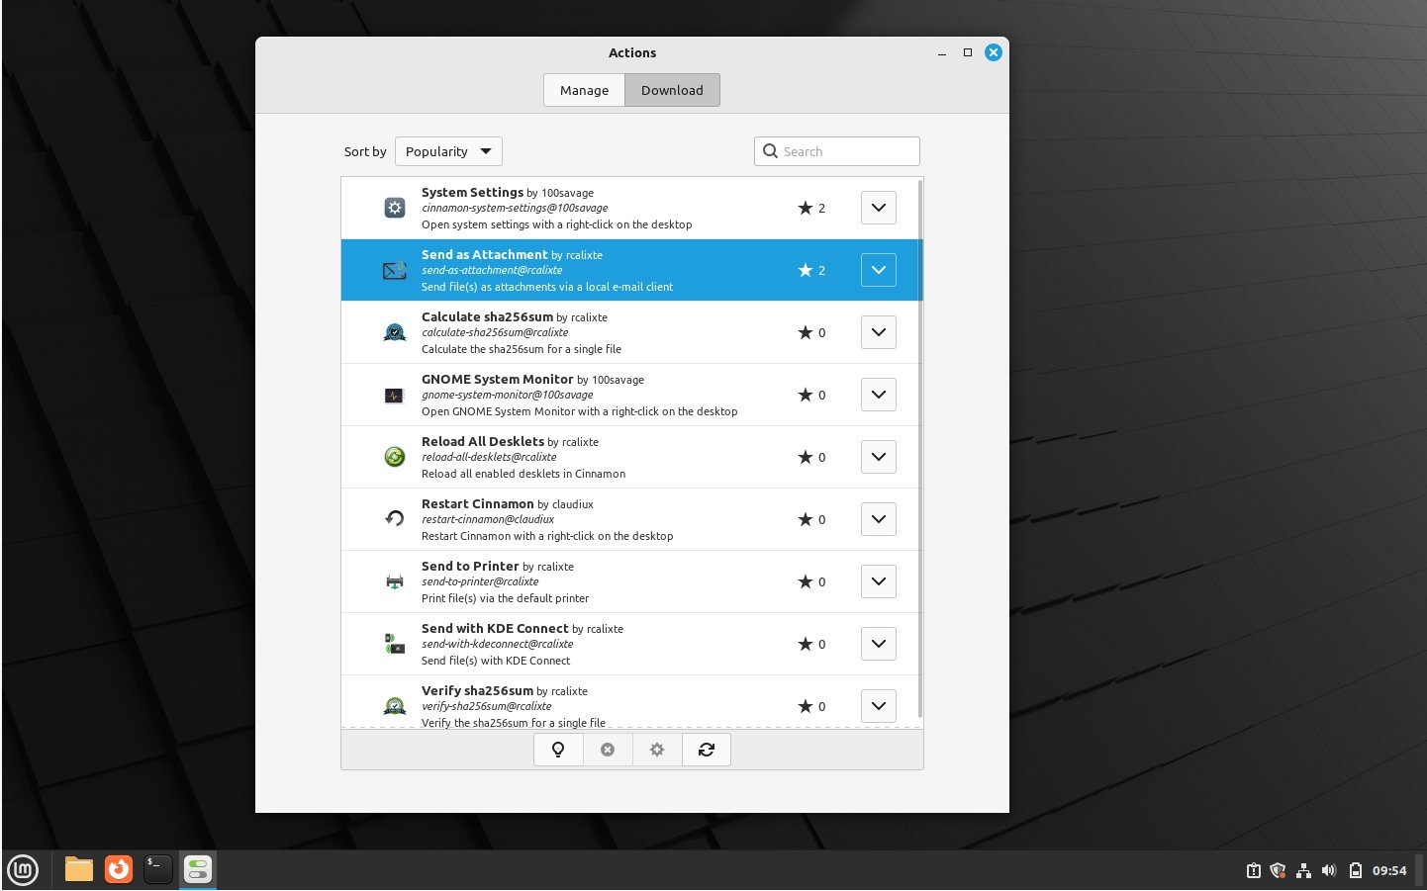Select the Reload All Desklets row title

click(483, 441)
